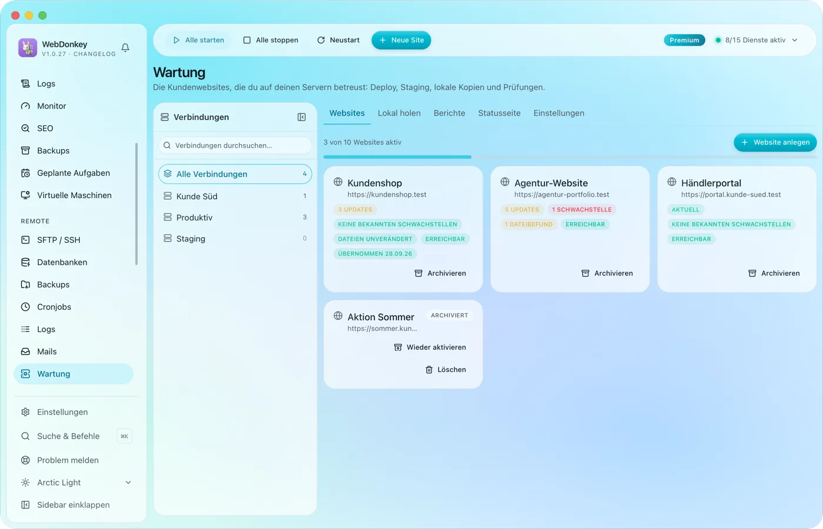Open the Cronjobs clock icon
The height and width of the screenshot is (529, 823).
click(25, 307)
